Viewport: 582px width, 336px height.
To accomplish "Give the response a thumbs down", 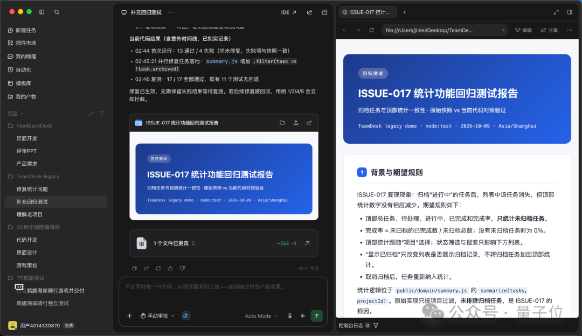I will point(182,268).
